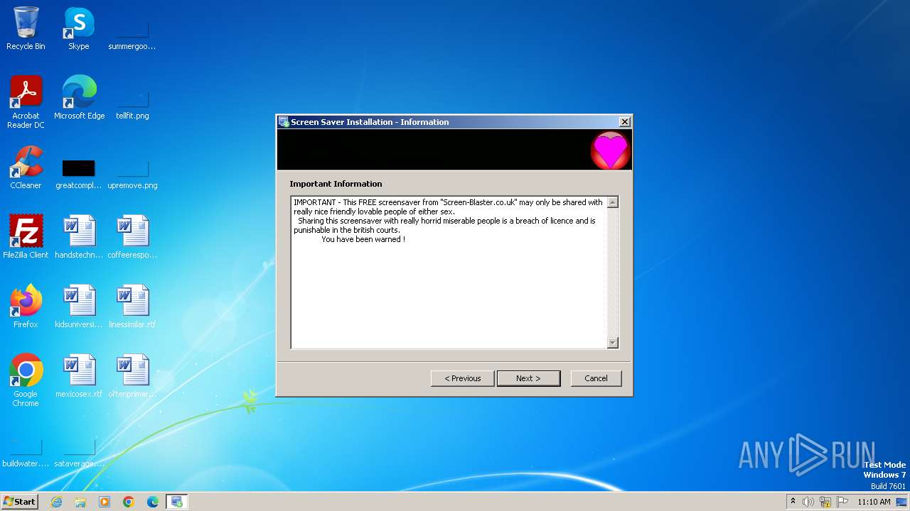This screenshot has width=910, height=511.
Task: Go back with the Previous button
Action: click(462, 378)
